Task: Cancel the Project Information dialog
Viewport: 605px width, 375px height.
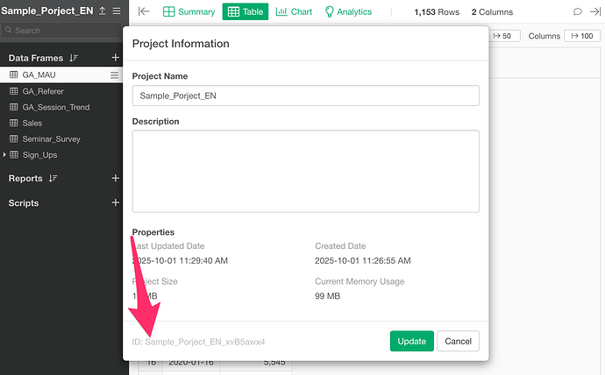Action: click(459, 341)
